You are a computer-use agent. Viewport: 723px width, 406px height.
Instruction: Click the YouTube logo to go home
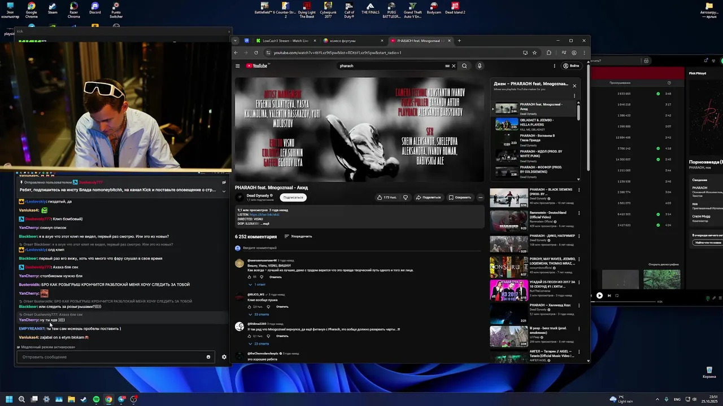coord(257,66)
